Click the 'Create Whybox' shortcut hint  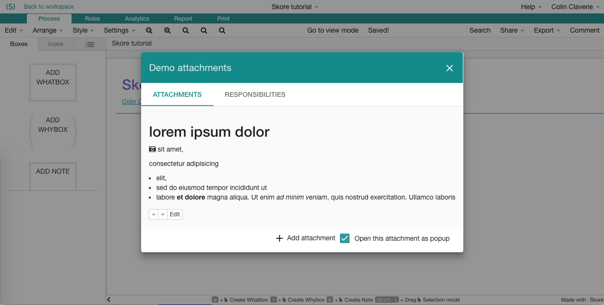tap(306, 300)
